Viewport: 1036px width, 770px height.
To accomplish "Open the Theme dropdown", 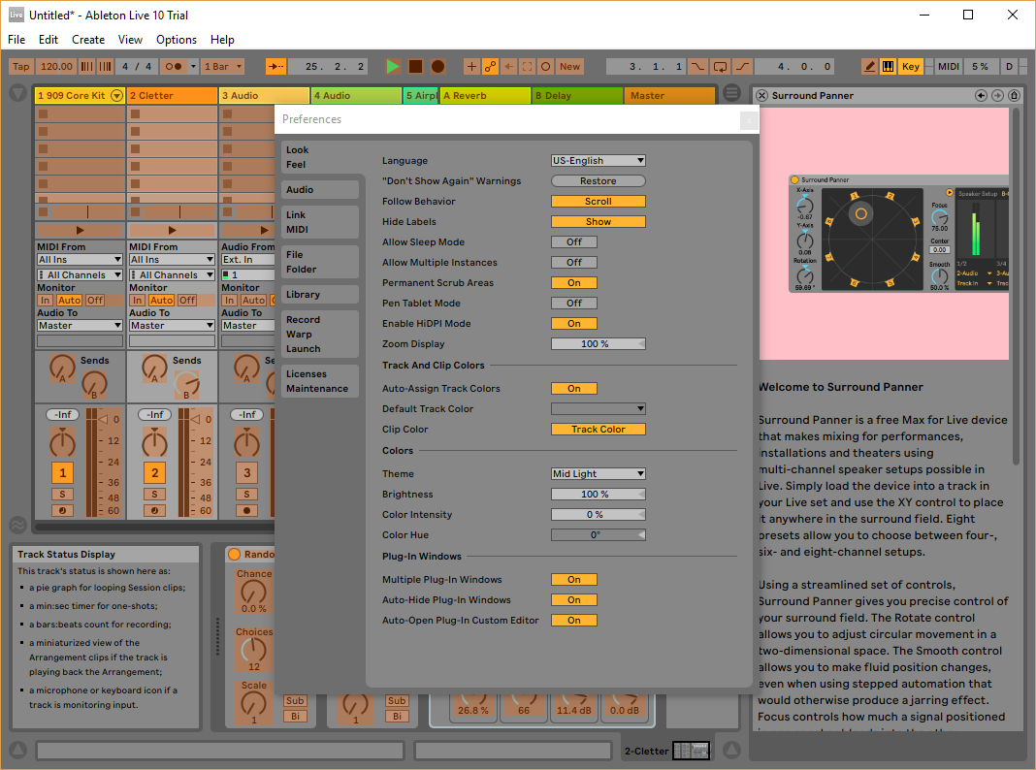I will pos(598,474).
